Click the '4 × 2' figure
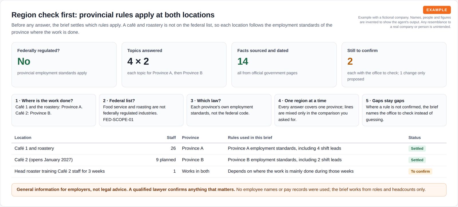 pyautogui.click(x=138, y=61)
